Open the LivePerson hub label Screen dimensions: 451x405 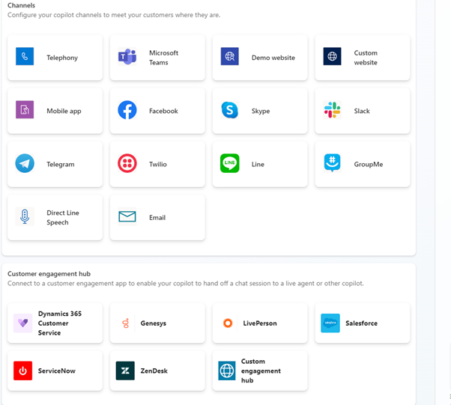pos(260,323)
